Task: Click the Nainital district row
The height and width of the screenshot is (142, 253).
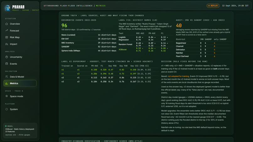Action: pyautogui.click(x=203, y=53)
